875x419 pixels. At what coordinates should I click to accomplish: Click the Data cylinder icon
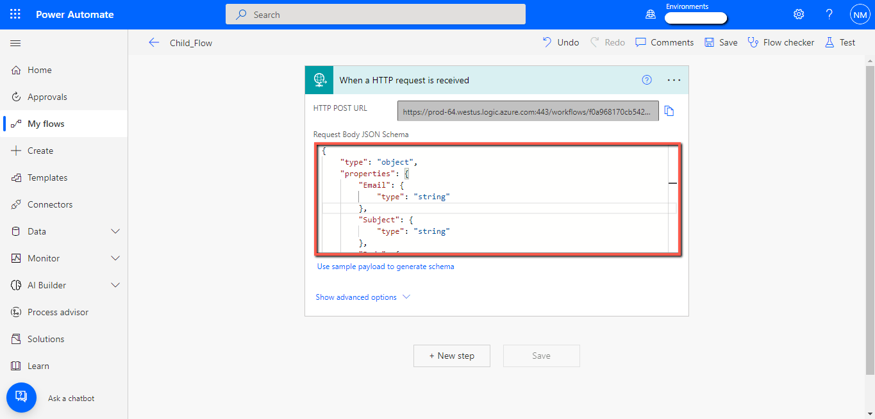tap(17, 231)
